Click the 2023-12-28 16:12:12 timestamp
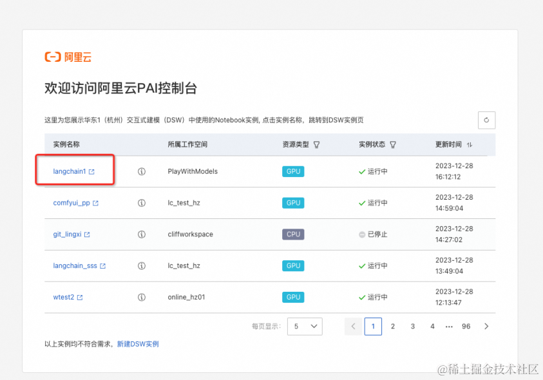Screen dimensions: 543x380 point(454,171)
